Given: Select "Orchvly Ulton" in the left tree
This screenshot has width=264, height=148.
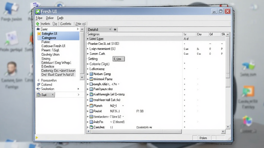Looking at the screenshot, I should point(50,54).
